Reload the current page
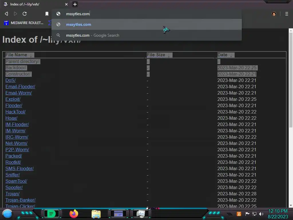This screenshot has height=220, width=293. coord(25,14)
